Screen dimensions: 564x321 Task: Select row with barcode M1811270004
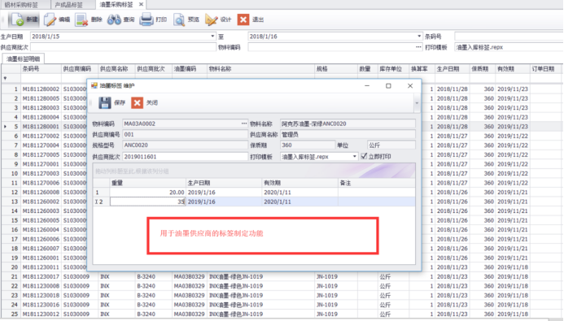(x=41, y=145)
